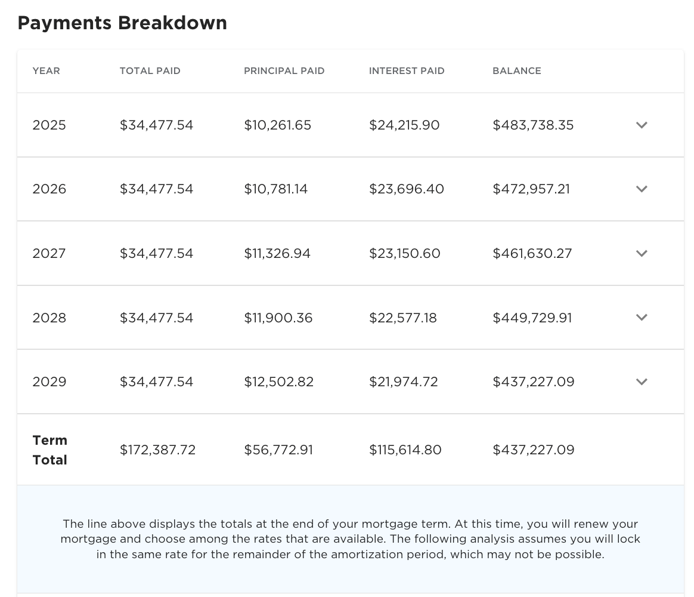This screenshot has height=597, width=694.
Task: Expand the 2029 row chevron
Action: [642, 382]
